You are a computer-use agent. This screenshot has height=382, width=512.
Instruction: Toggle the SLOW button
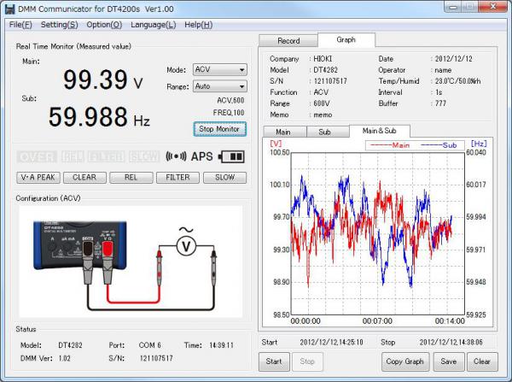tap(224, 177)
